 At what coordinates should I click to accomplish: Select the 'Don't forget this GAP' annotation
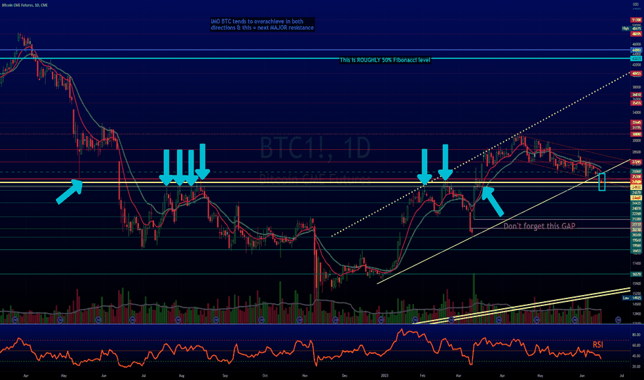pos(539,226)
